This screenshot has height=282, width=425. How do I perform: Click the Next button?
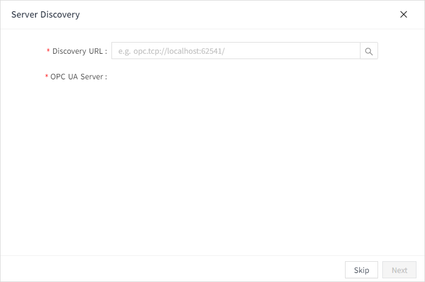[x=399, y=270]
